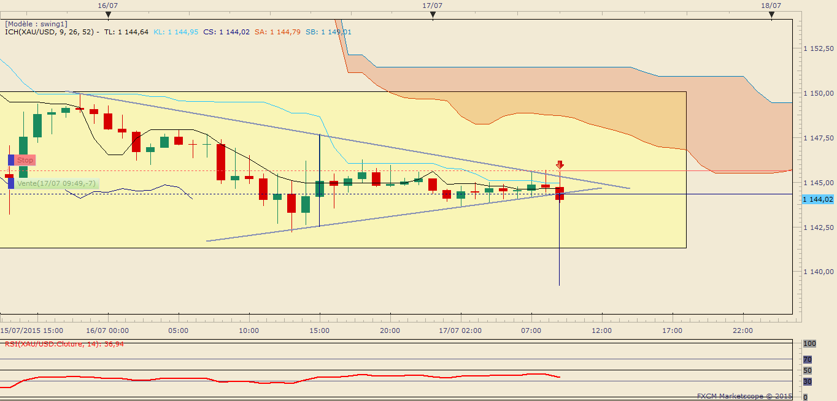Click the blue handle beside the Vente order label
Image resolution: width=837 pixels, height=401 pixels.
pyautogui.click(x=11, y=183)
